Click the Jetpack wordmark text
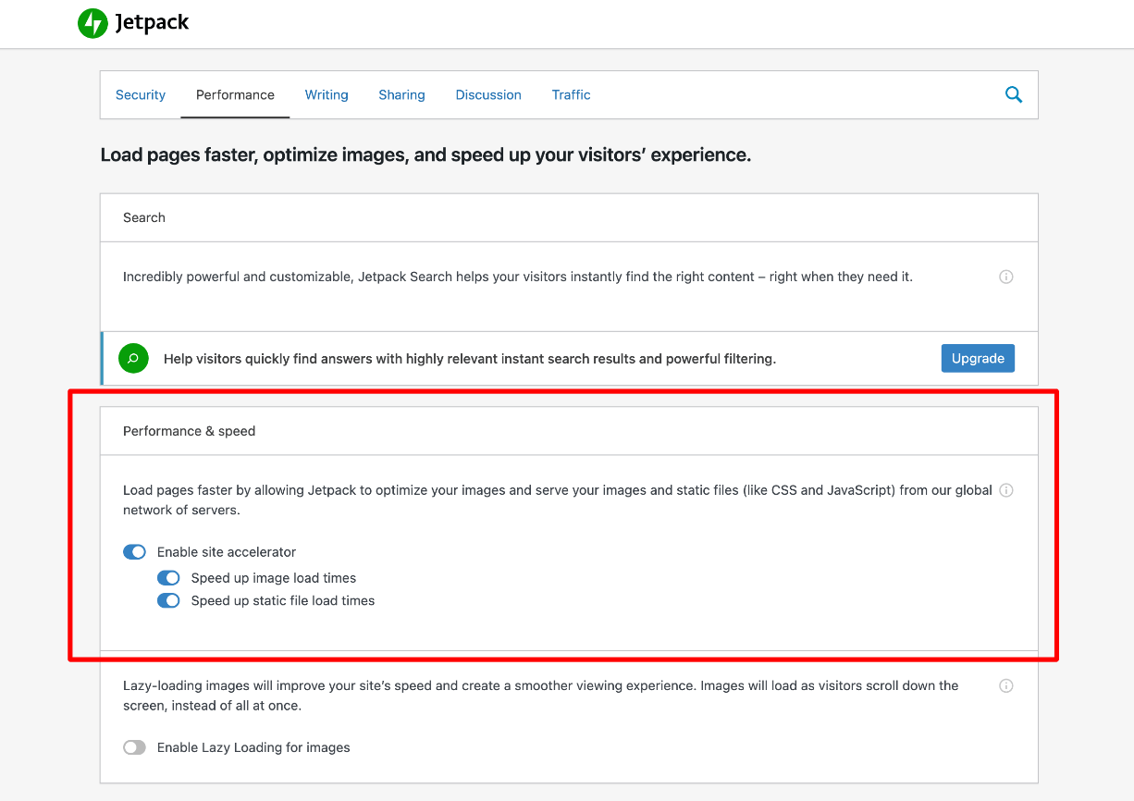Screen dimensions: 1134x801 tap(152, 23)
